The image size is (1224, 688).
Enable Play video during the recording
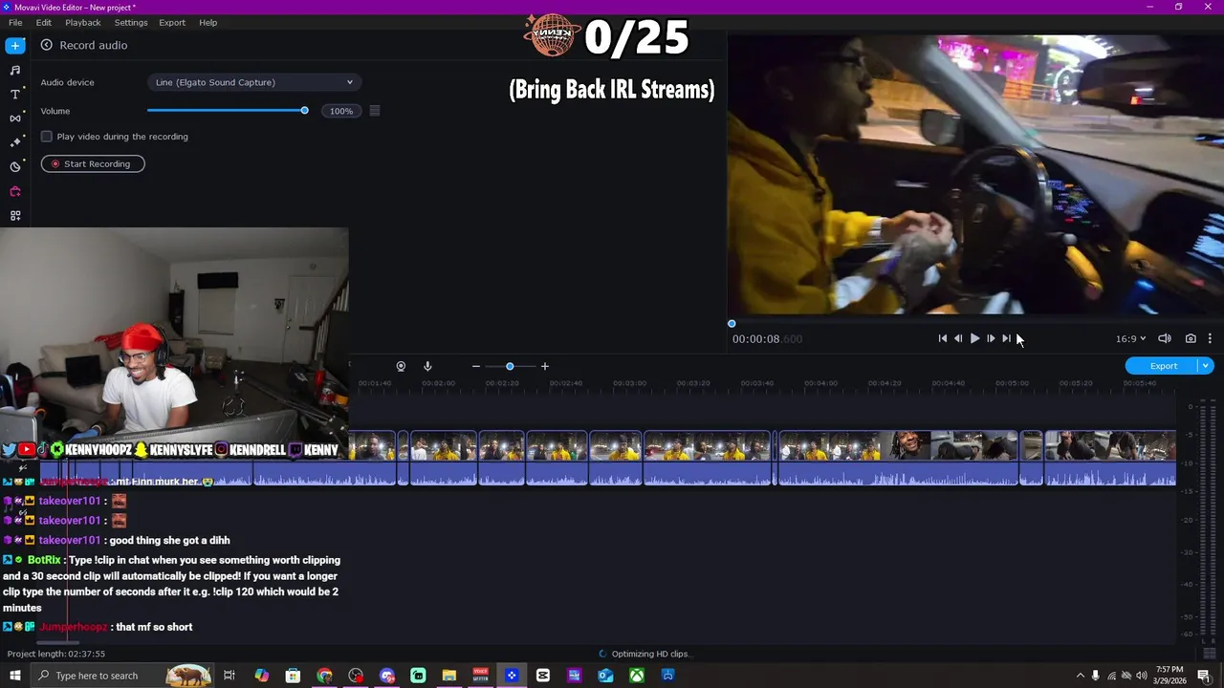pos(46,137)
